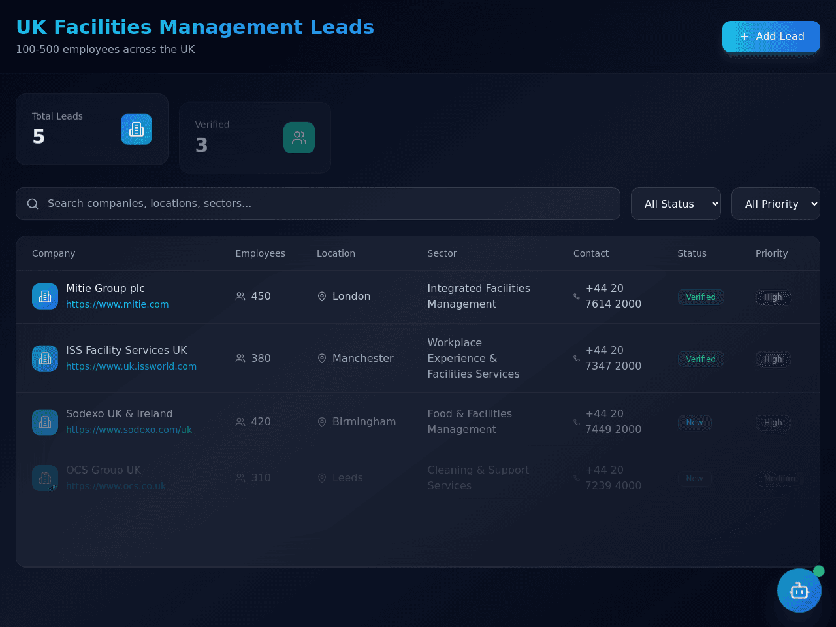Click employees icon beside 310
The width and height of the screenshot is (836, 627).
tap(240, 478)
